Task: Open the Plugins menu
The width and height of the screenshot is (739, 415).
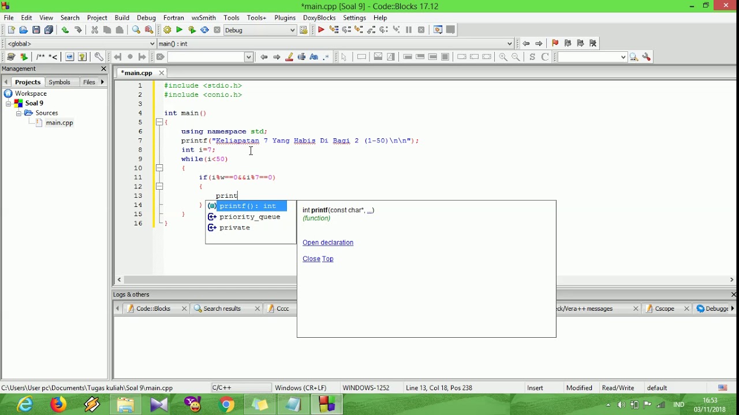Action: [x=285, y=18]
